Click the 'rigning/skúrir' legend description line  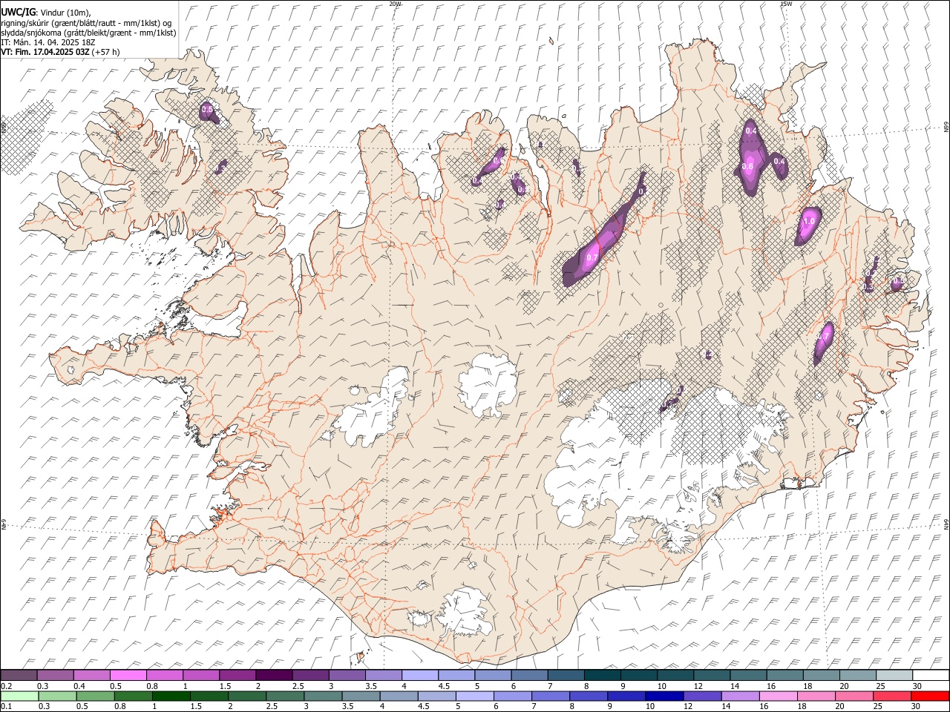tap(86, 23)
